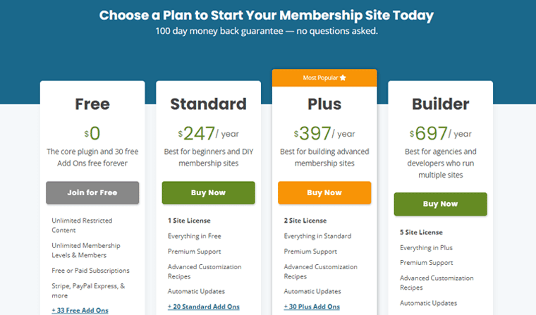Click the $247 / year price

(209, 133)
